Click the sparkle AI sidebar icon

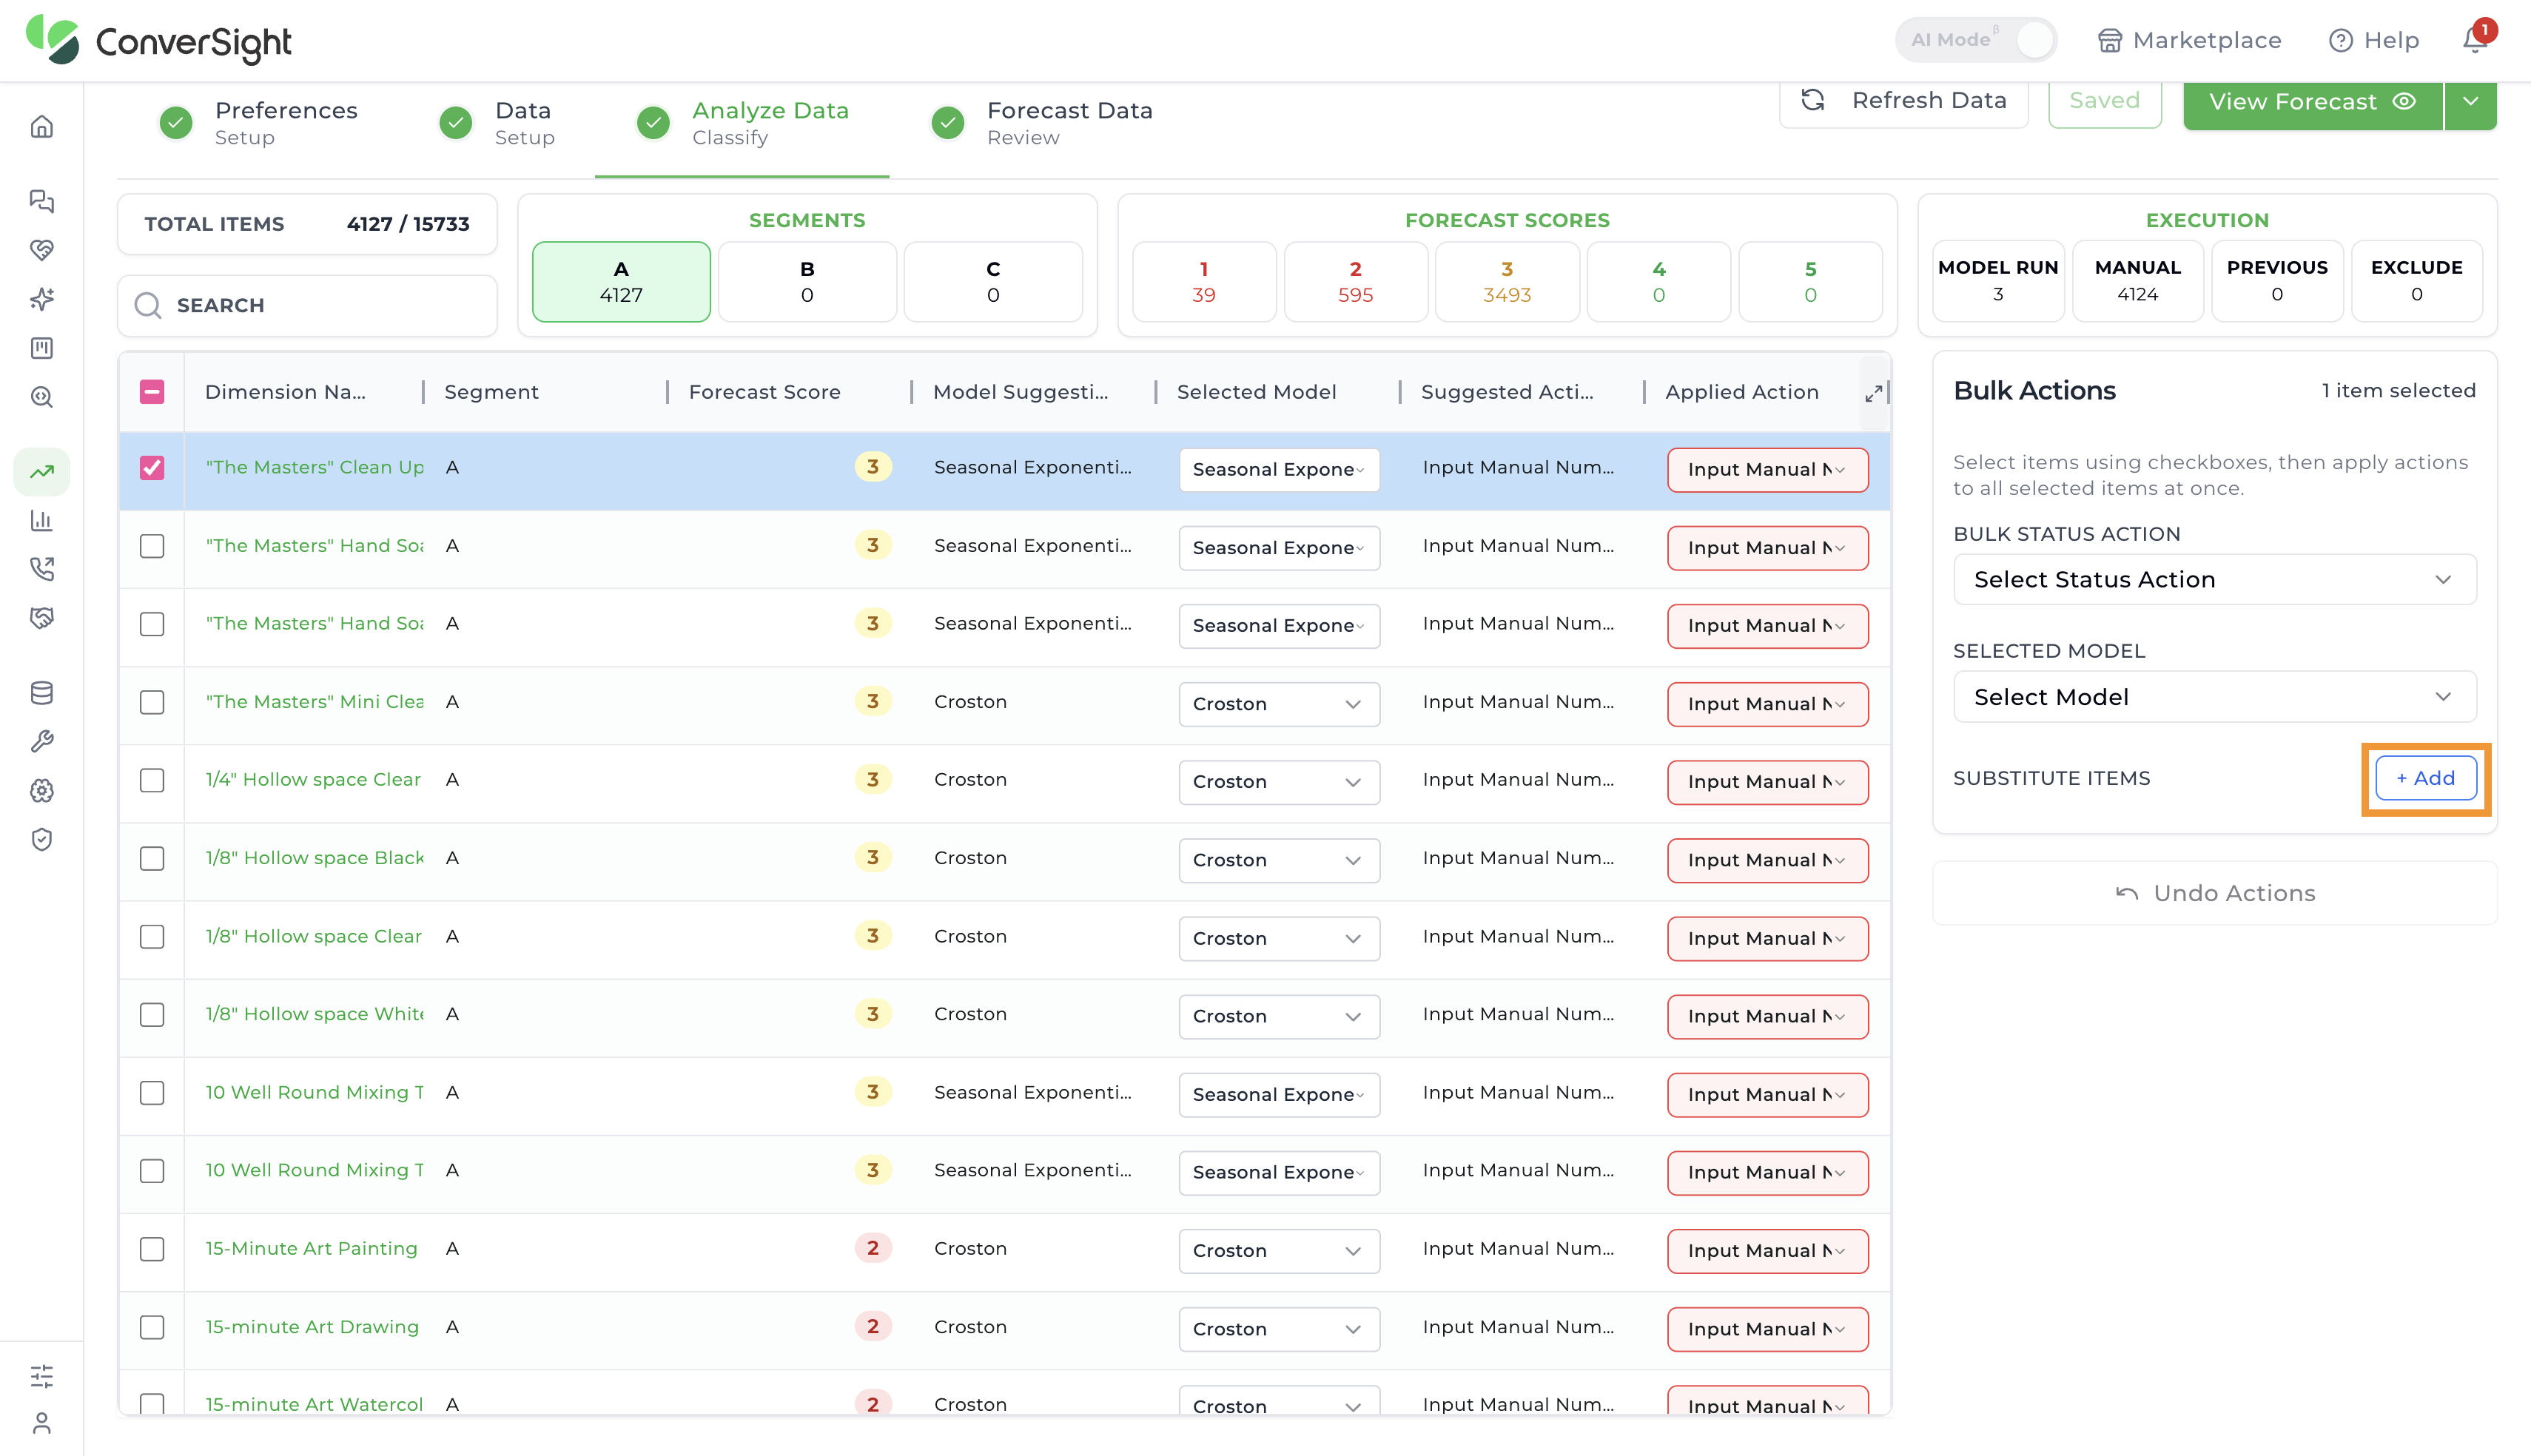click(x=42, y=299)
